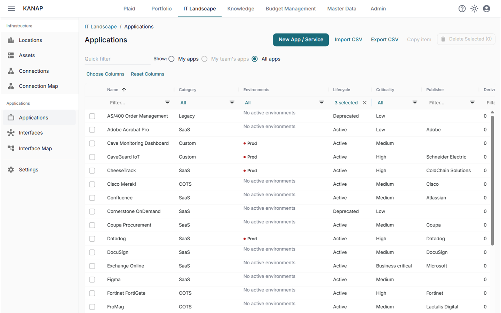Viewport: 501px width, 313px height.
Task: Click the Interface Map icon
Action: pos(11,149)
